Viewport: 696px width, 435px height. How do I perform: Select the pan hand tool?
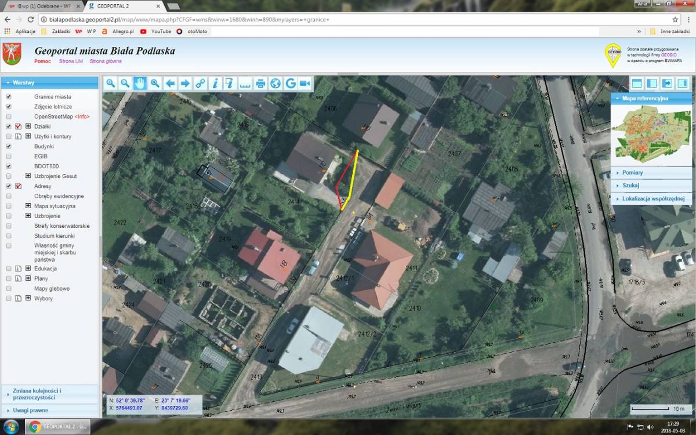[140, 83]
